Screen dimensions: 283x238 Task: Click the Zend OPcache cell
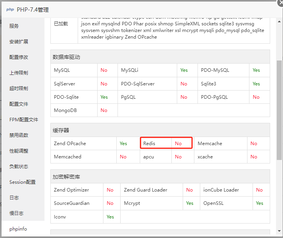(x=84, y=144)
